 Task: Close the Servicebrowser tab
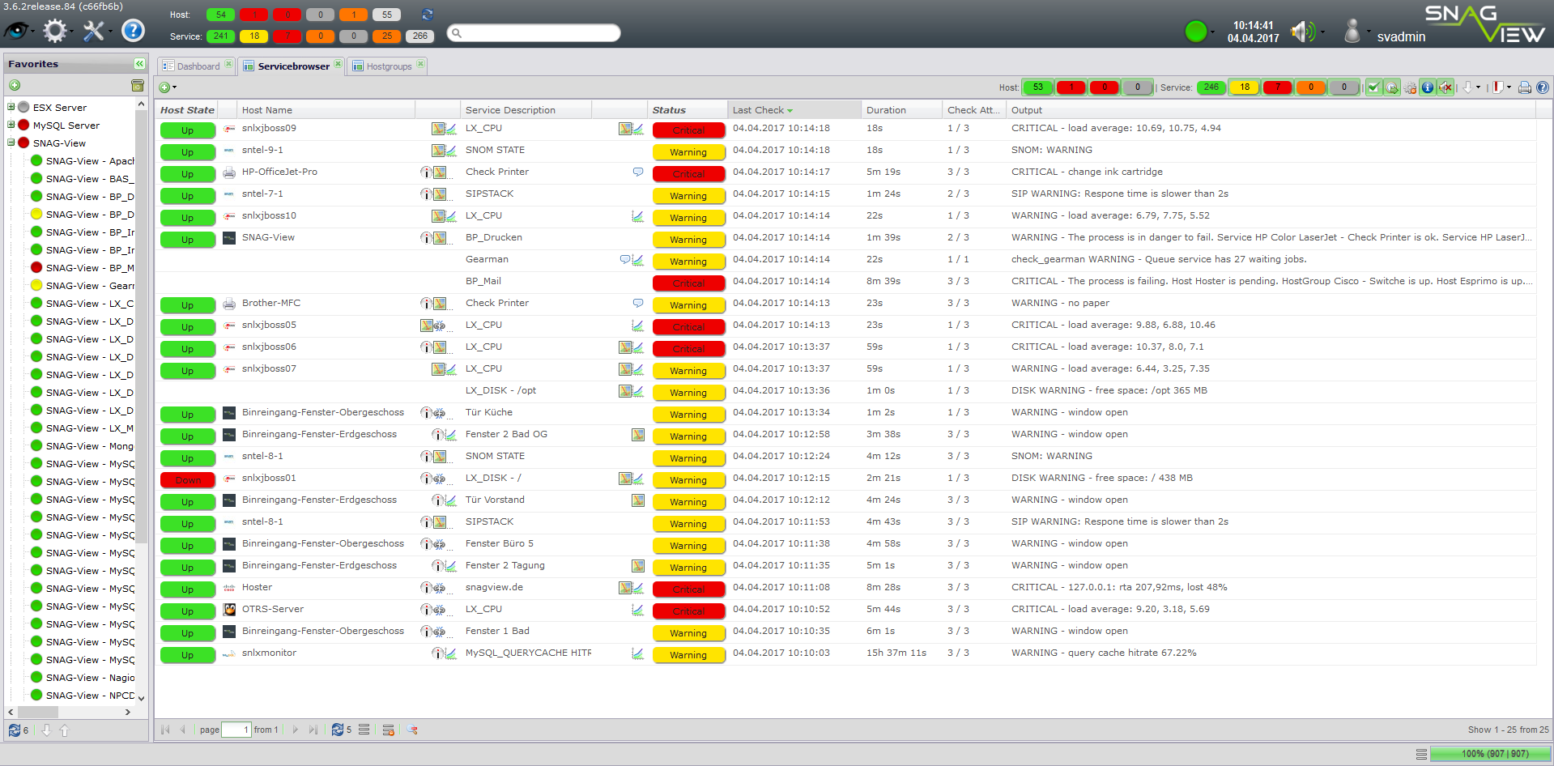(x=338, y=64)
